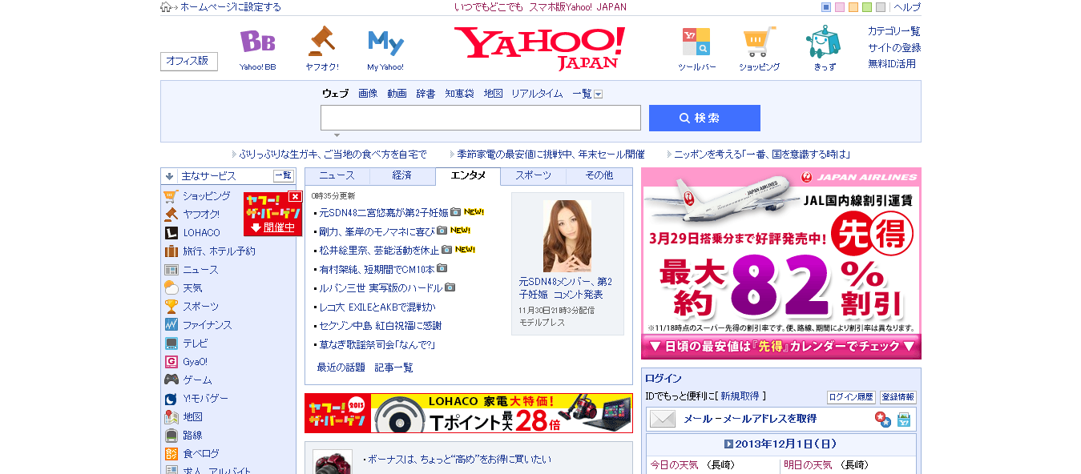Switch search to 画像 (images)
Image resolution: width=1081 pixels, height=474 pixels.
pos(368,94)
